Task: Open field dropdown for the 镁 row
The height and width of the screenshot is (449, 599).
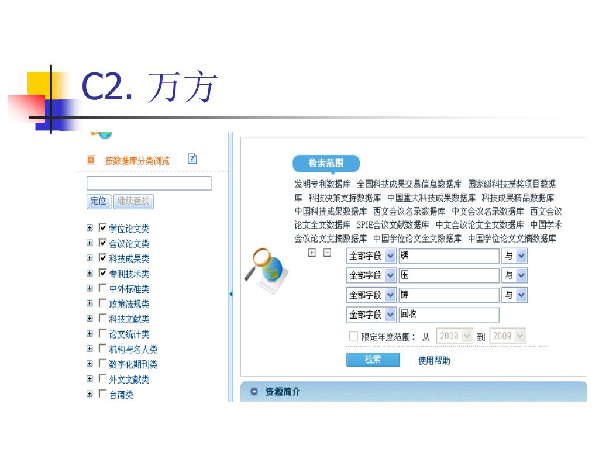Action: 371,256
